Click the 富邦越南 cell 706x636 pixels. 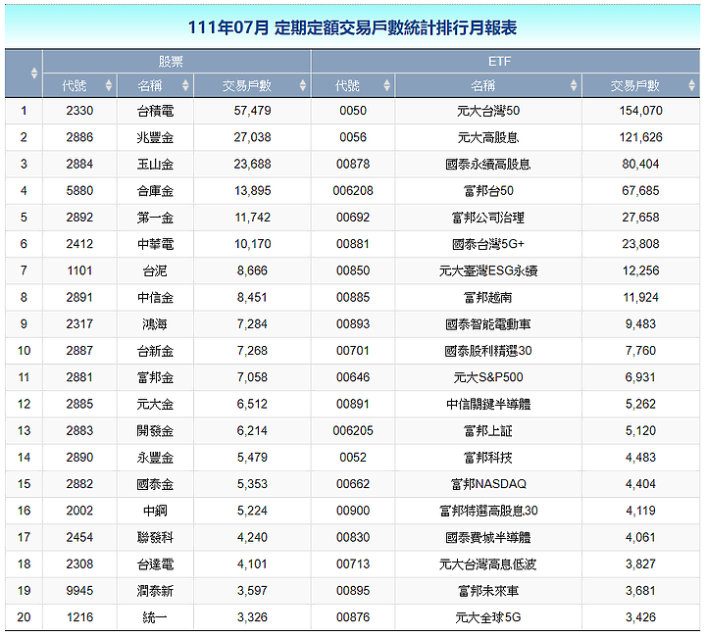[488, 297]
